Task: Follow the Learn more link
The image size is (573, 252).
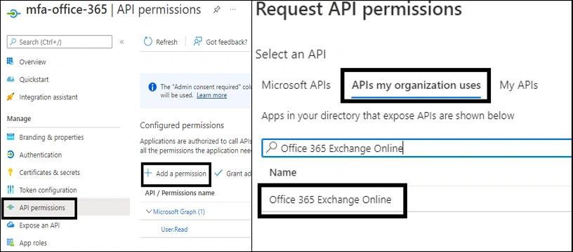Action: click(211, 95)
